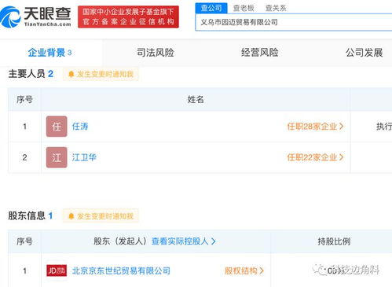392x287 pixels.
Task: Click the 1 count beside 股东信息
Action: point(50,215)
